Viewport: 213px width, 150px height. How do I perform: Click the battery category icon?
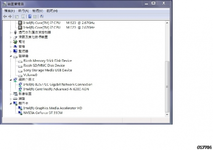(x=15, y=42)
